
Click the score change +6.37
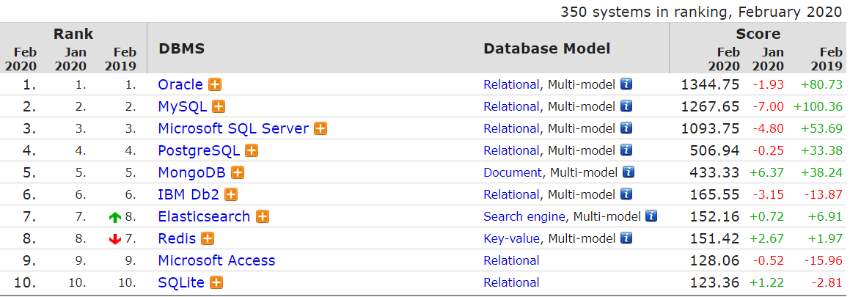click(x=766, y=172)
